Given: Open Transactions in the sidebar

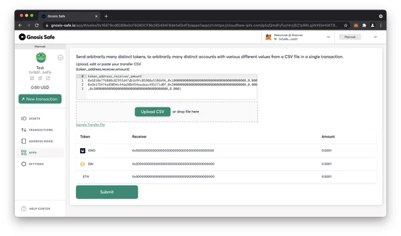Looking at the screenshot, I should (40, 130).
